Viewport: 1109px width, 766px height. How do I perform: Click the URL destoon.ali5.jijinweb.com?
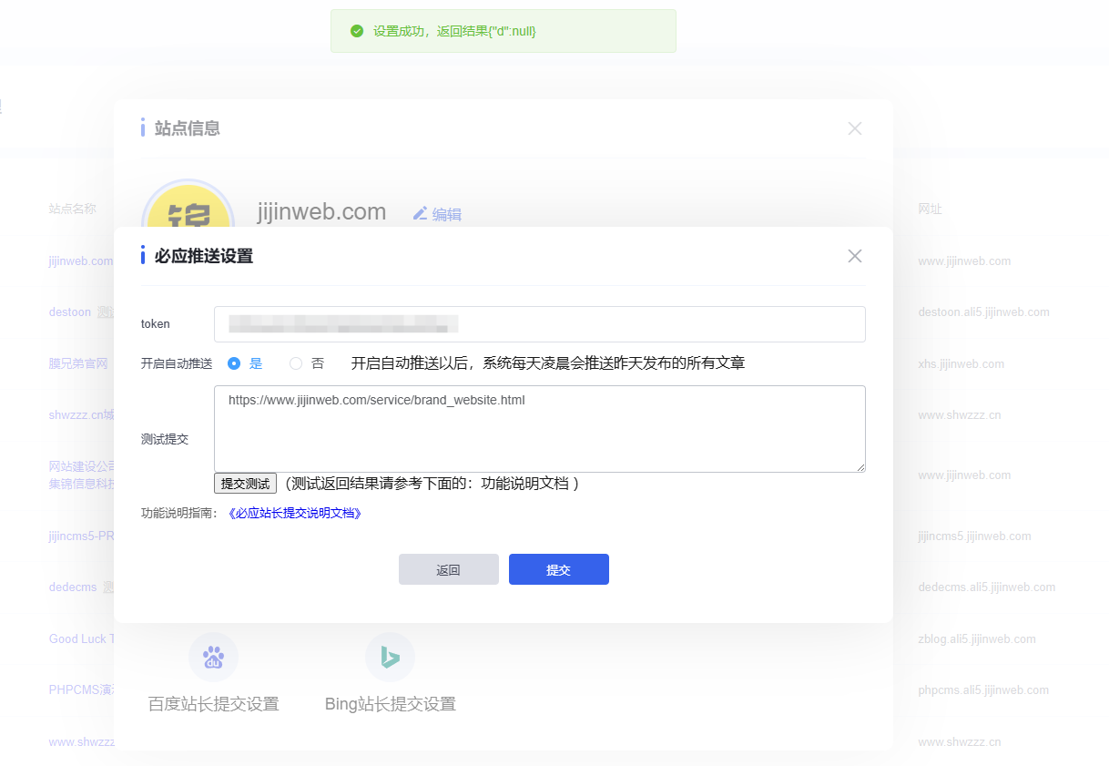(983, 312)
